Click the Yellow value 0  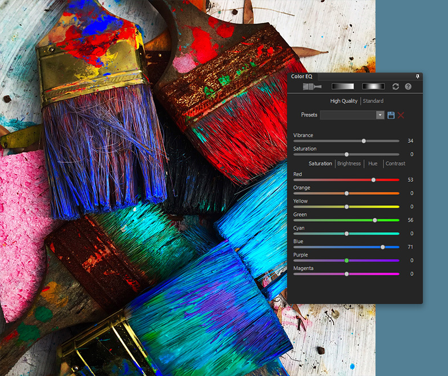[x=411, y=207]
